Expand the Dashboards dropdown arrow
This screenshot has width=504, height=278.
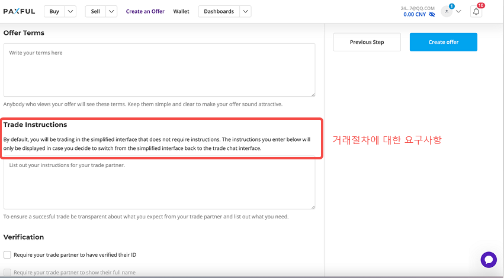coord(245,12)
